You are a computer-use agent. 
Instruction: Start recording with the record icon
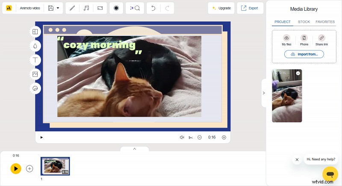pos(116,8)
